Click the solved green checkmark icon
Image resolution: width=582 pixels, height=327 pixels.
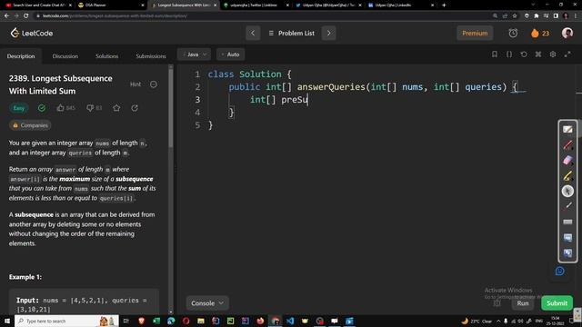pos(42,108)
